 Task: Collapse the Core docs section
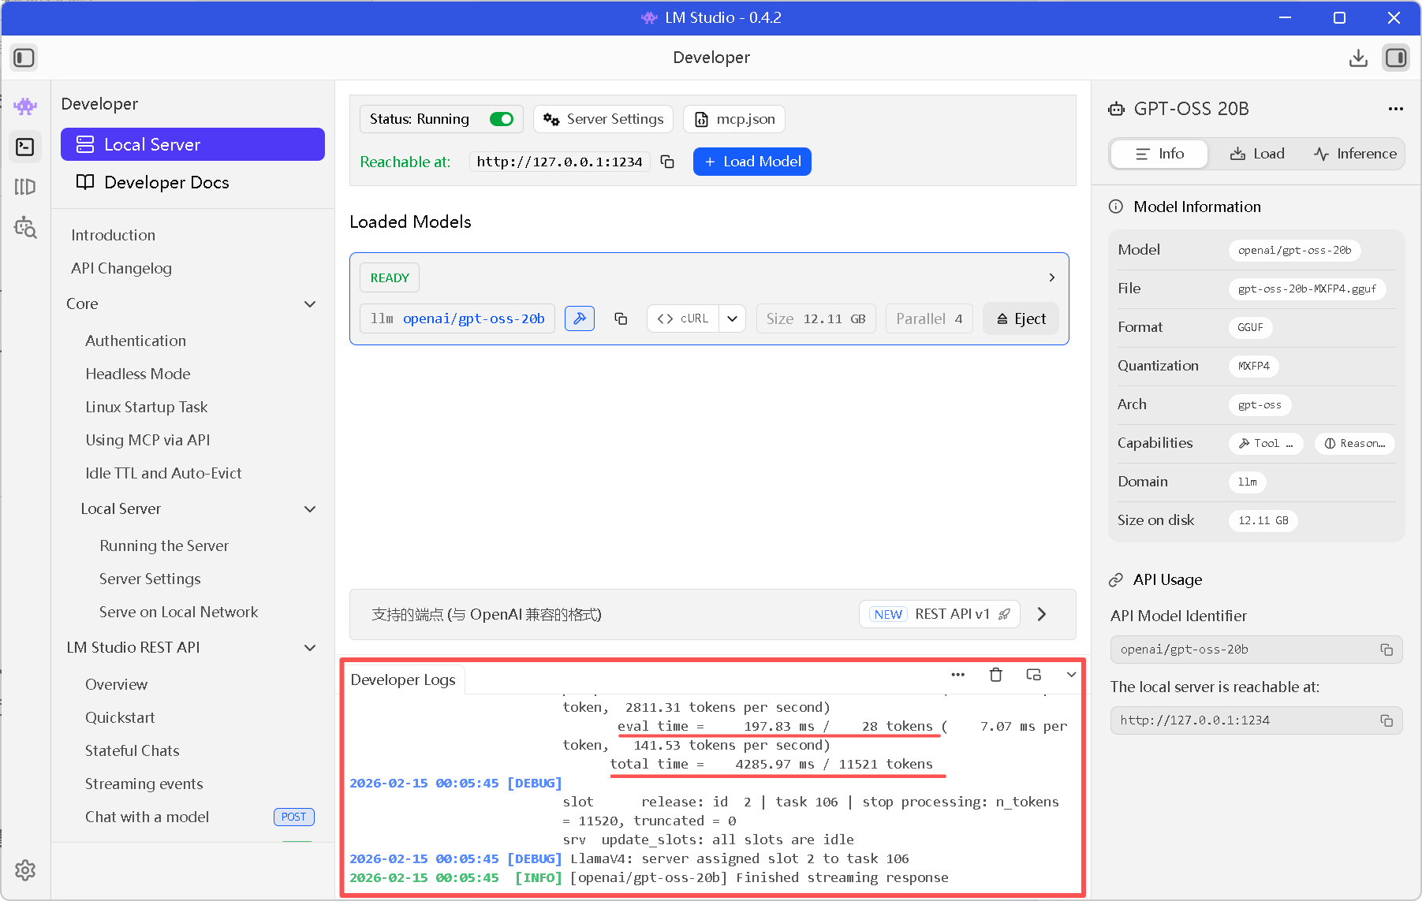click(310, 304)
